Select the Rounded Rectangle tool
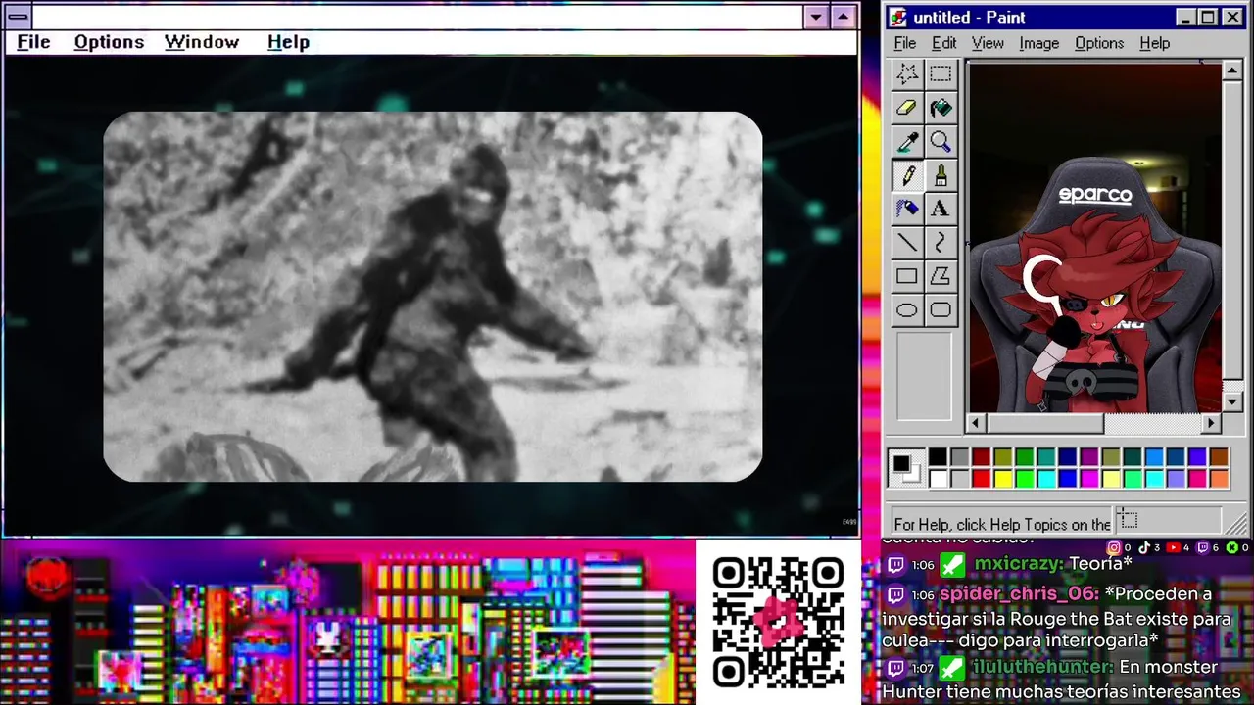The height and width of the screenshot is (705, 1254). (940, 310)
